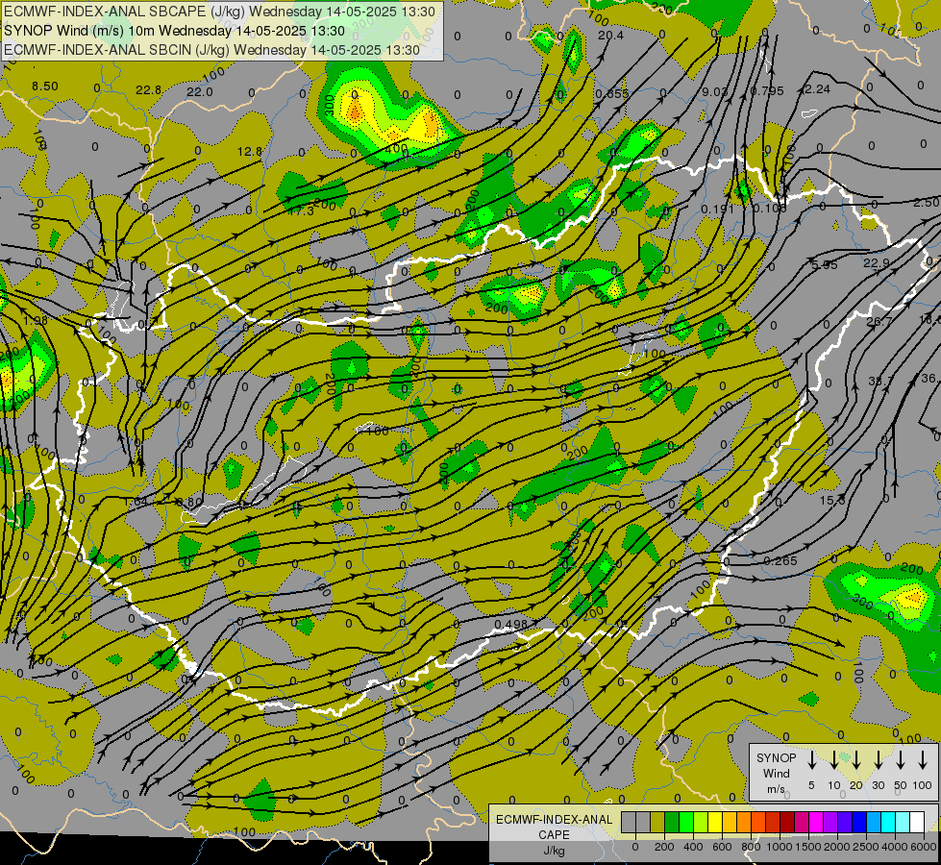Image resolution: width=941 pixels, height=865 pixels.
Task: Select the dark green CAPE legend swatch
Action: coord(672,822)
